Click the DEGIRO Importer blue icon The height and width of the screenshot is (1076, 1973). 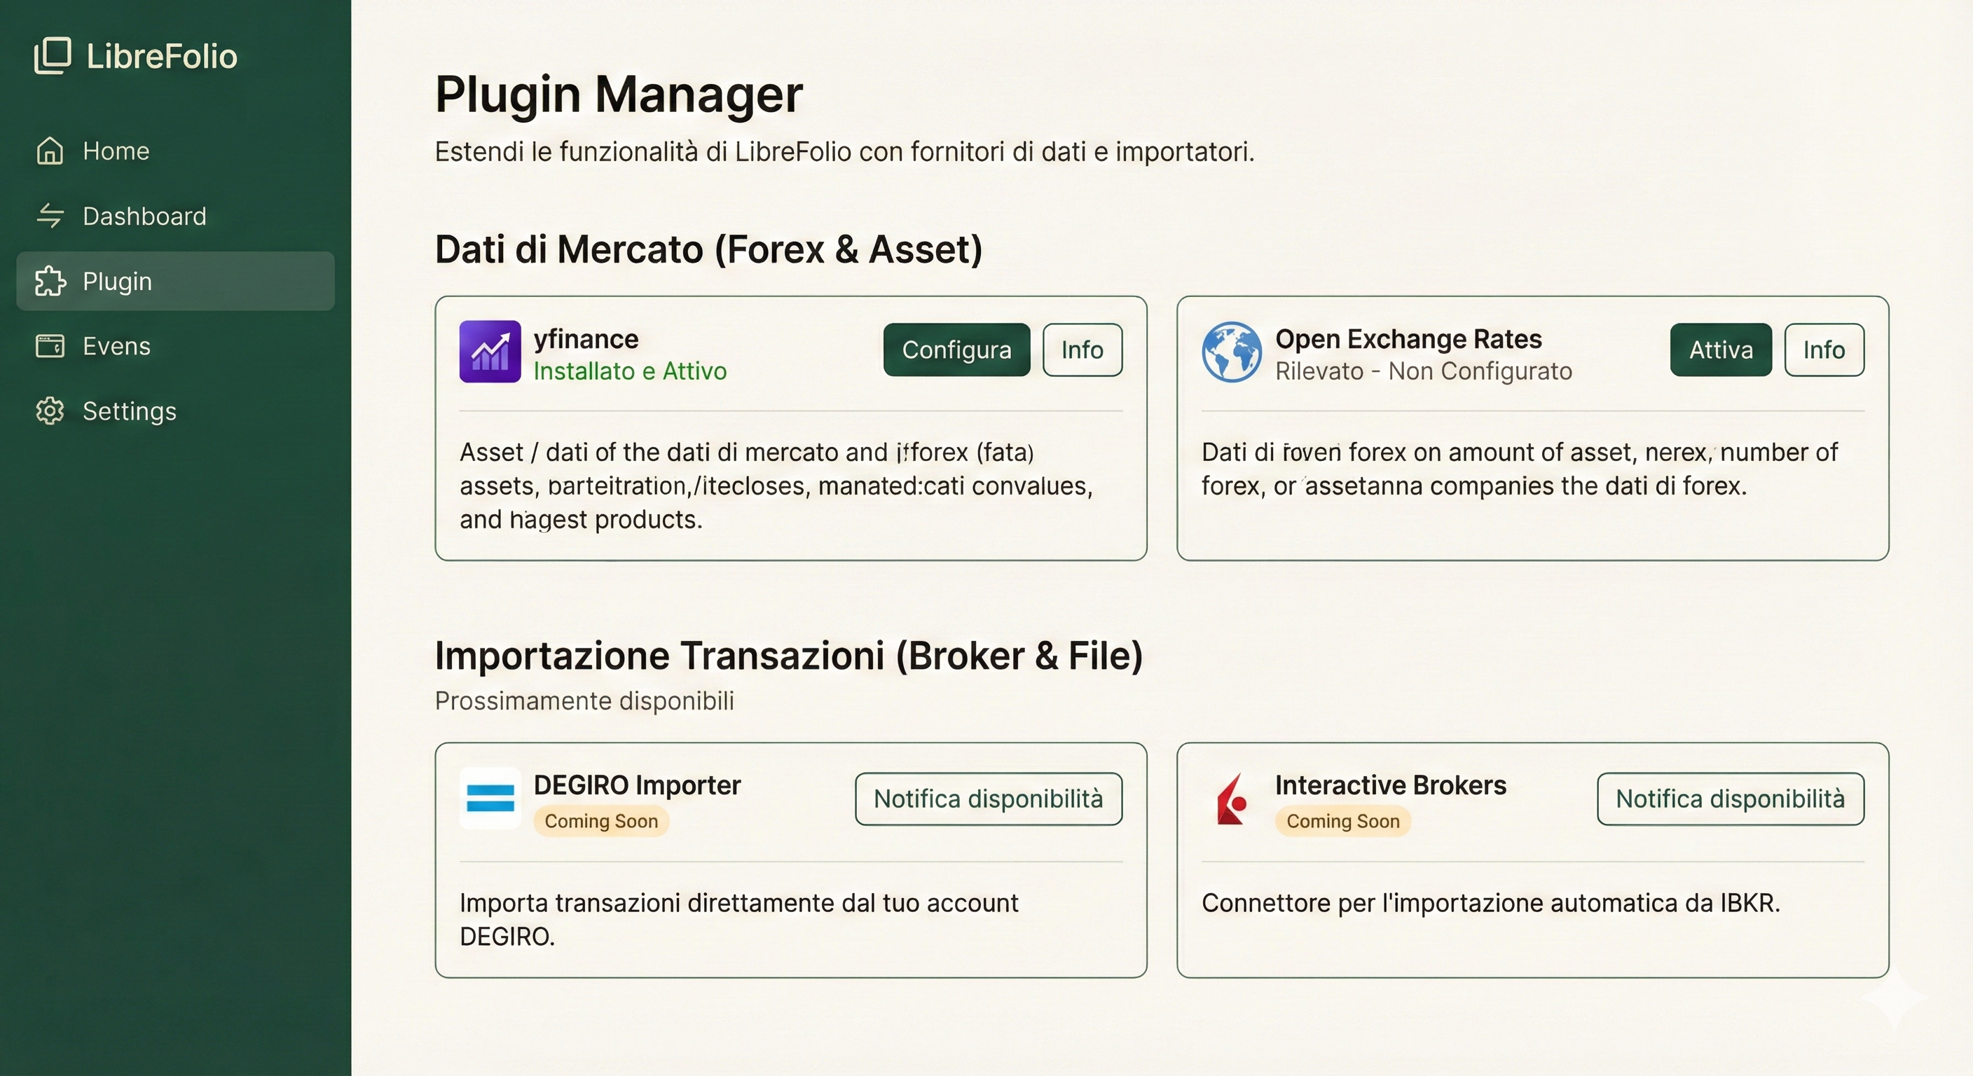pos(490,799)
